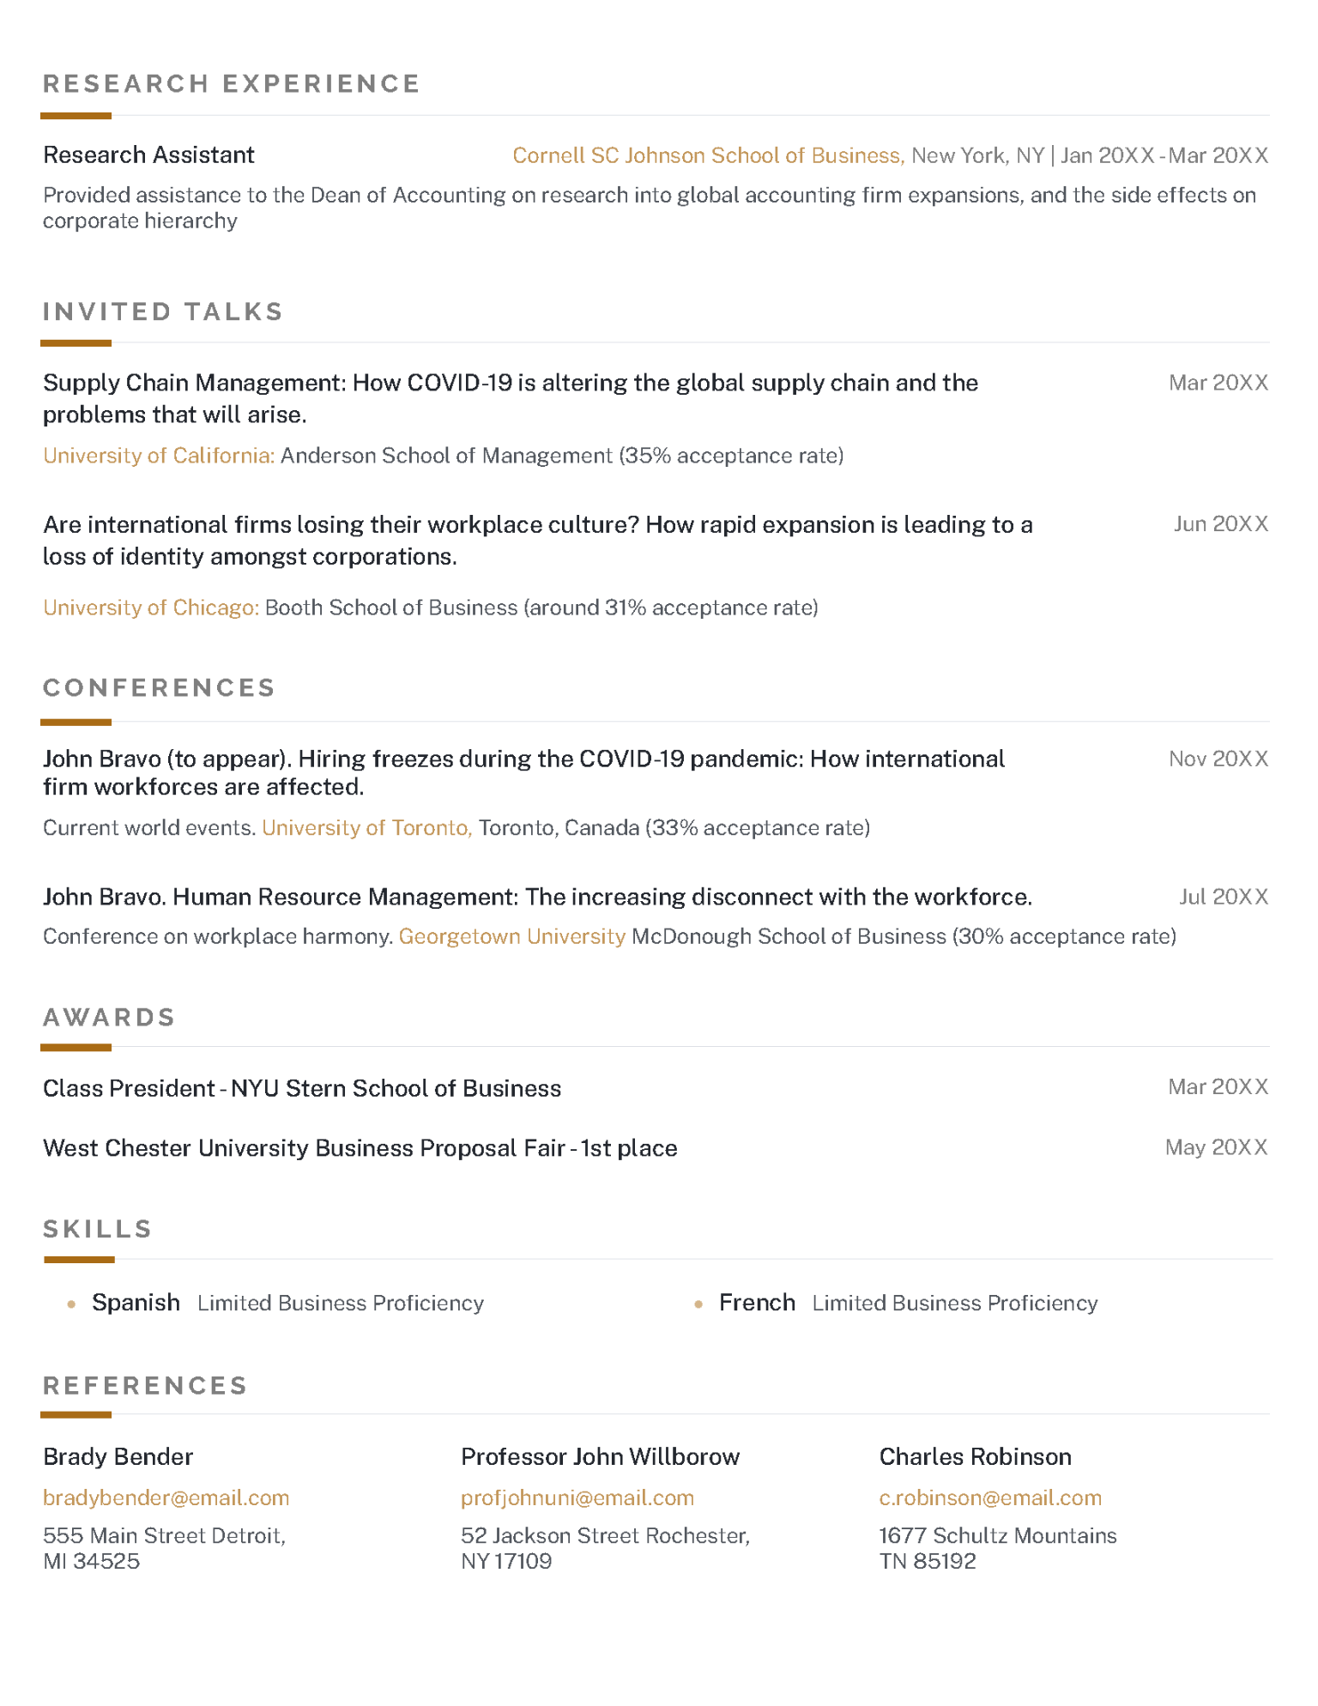Click the Professor John Willborow reference name

click(x=601, y=1456)
